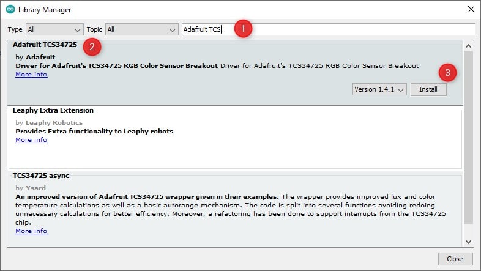Close the window with the X button
The image size is (481, 271).
point(470,10)
